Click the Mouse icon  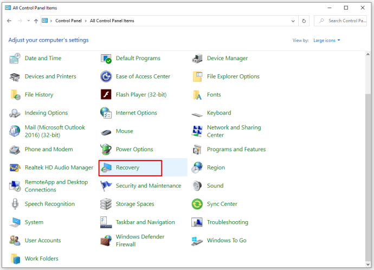point(106,132)
